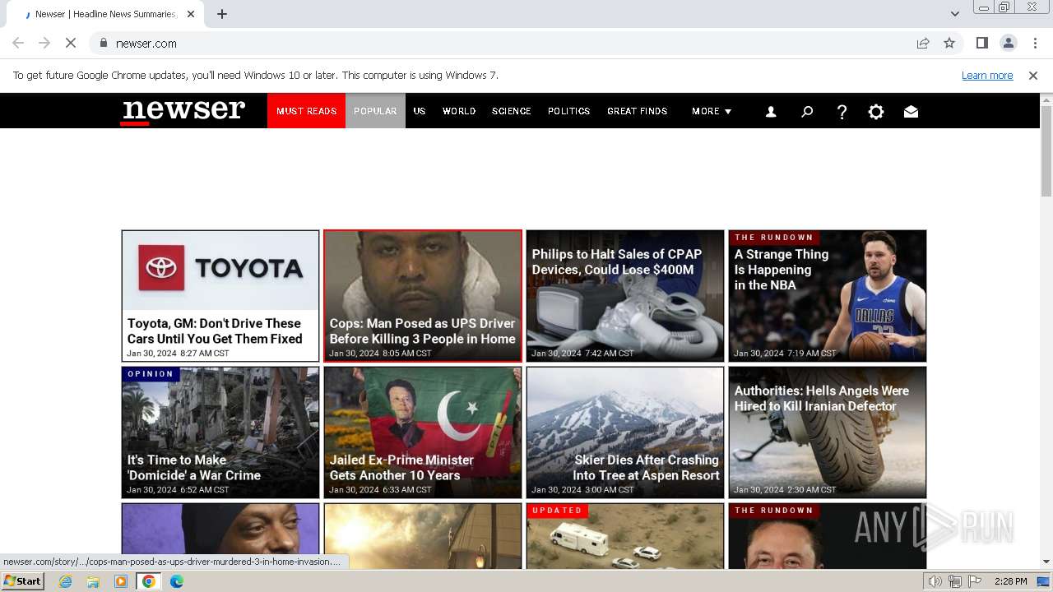Click the page vertical scrollbar thumb
This screenshot has height=592, width=1053.
pyautogui.click(x=1046, y=151)
